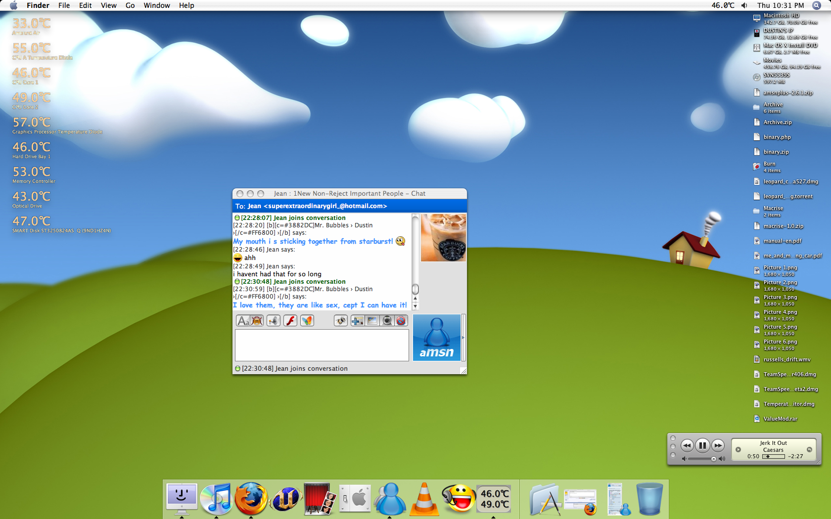This screenshot has width=831, height=519.
Task: Click the chat scrollbar down arrow
Action: 415,306
